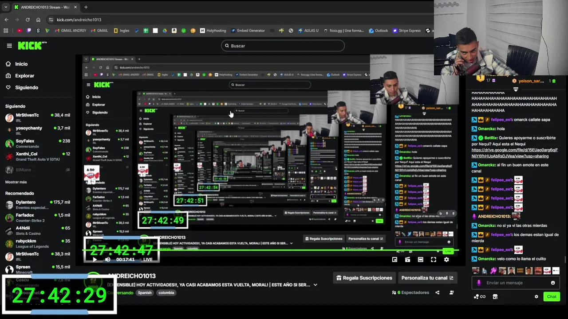
Task: Open Dylantero in Recomendado list
Action: 38,205
